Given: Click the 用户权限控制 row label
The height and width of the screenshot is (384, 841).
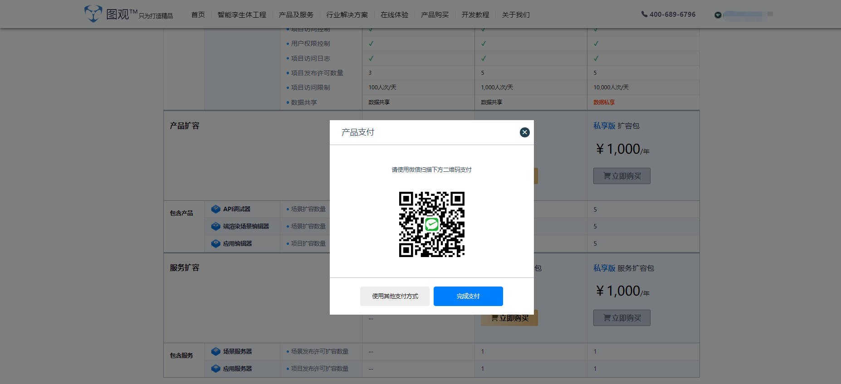Looking at the screenshot, I should [x=310, y=44].
